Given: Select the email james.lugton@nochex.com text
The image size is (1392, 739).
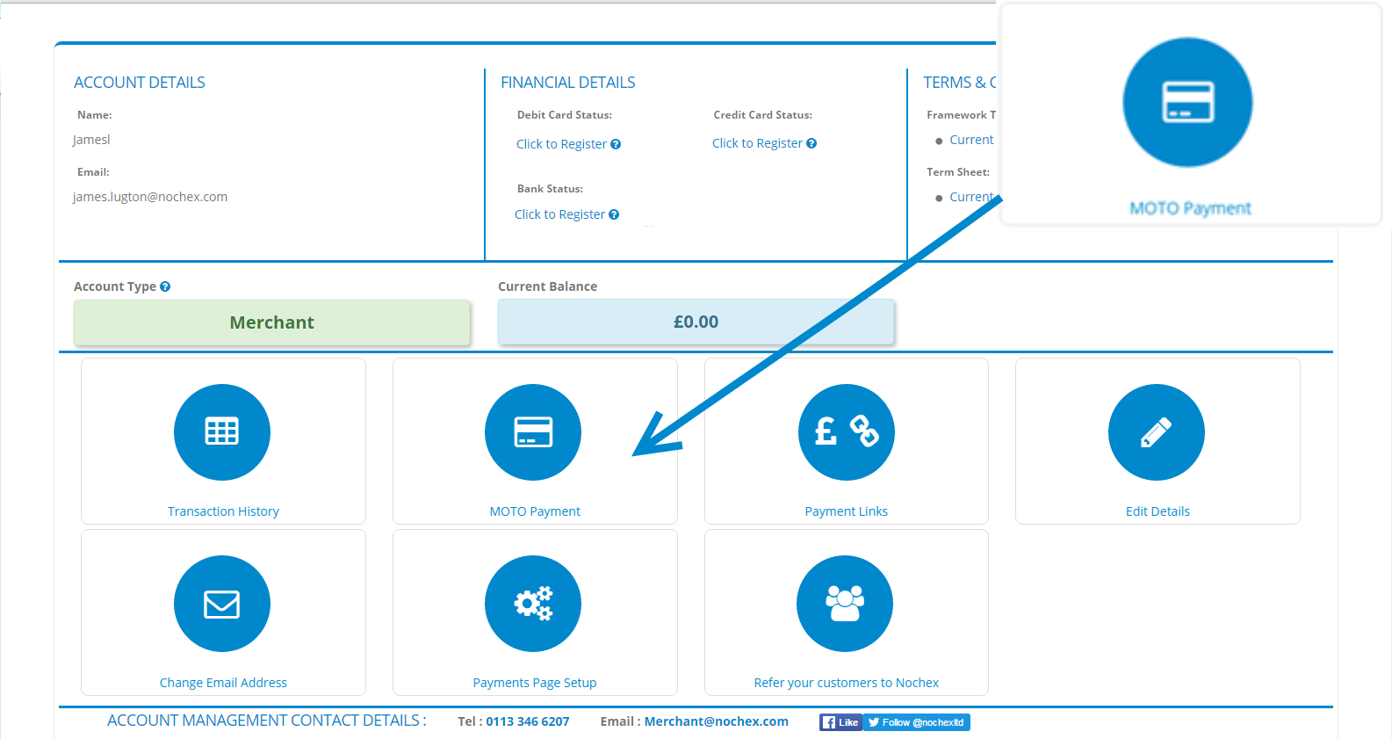Looking at the screenshot, I should click(x=150, y=197).
